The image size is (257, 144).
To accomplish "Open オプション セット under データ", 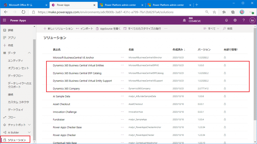I will [x=18, y=68].
